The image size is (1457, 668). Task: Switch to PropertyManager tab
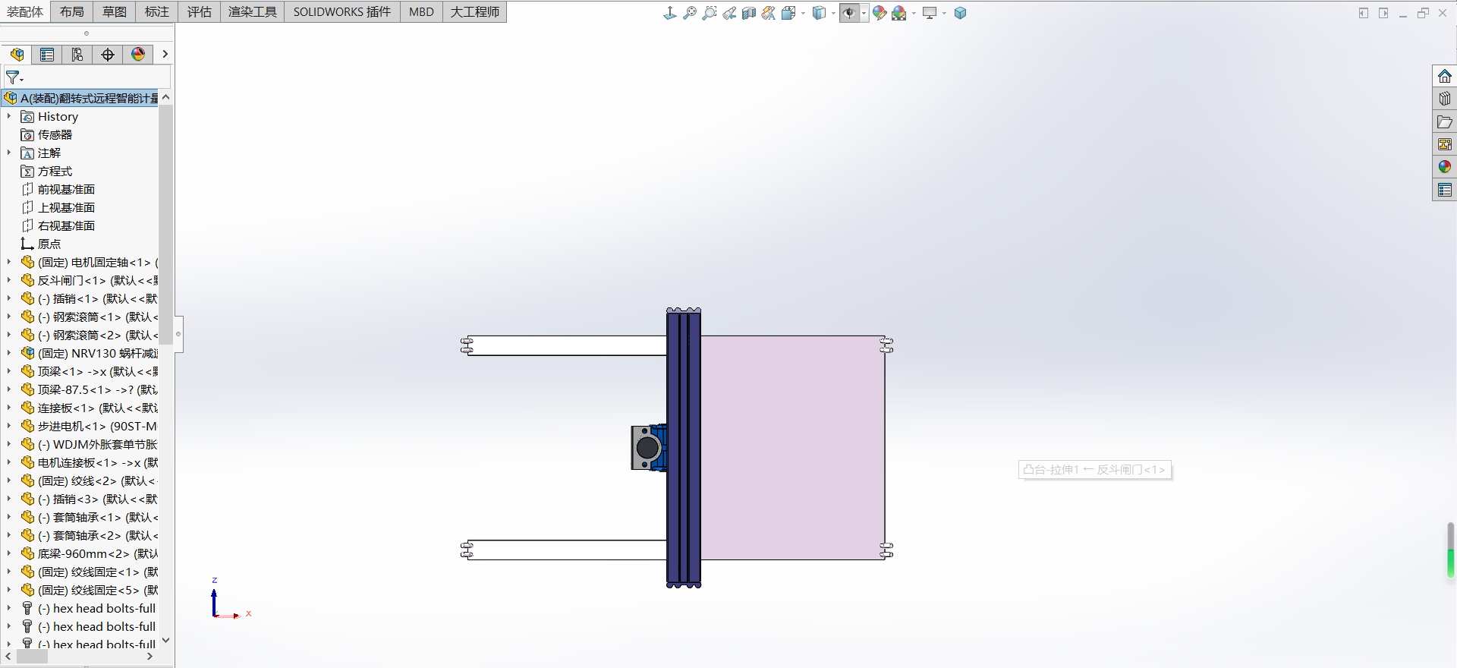(x=47, y=55)
